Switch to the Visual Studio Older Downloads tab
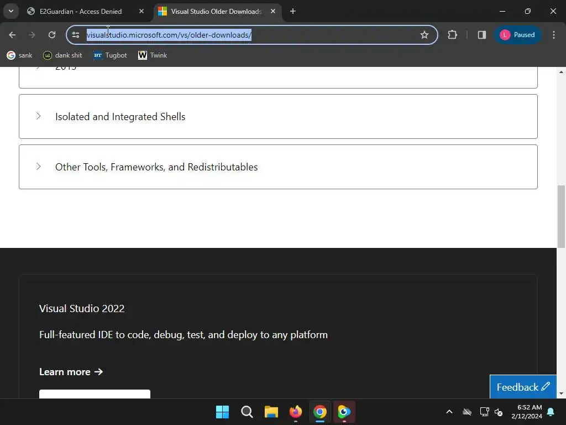The width and height of the screenshot is (566, 425). click(x=216, y=11)
